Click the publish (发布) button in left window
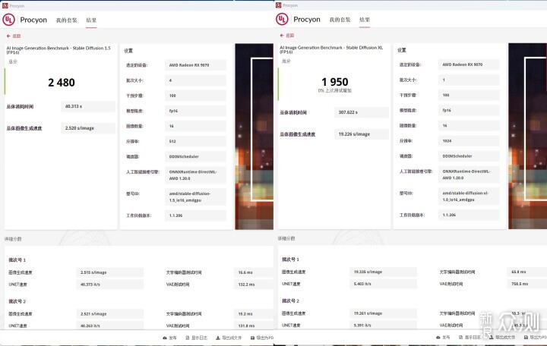The image size is (547, 346). point(170,338)
